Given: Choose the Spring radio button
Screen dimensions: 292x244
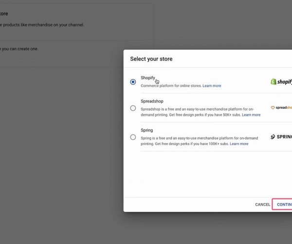Looking at the screenshot, I should 133,137.
